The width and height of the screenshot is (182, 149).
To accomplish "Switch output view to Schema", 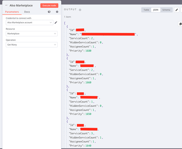I will coord(166,10).
